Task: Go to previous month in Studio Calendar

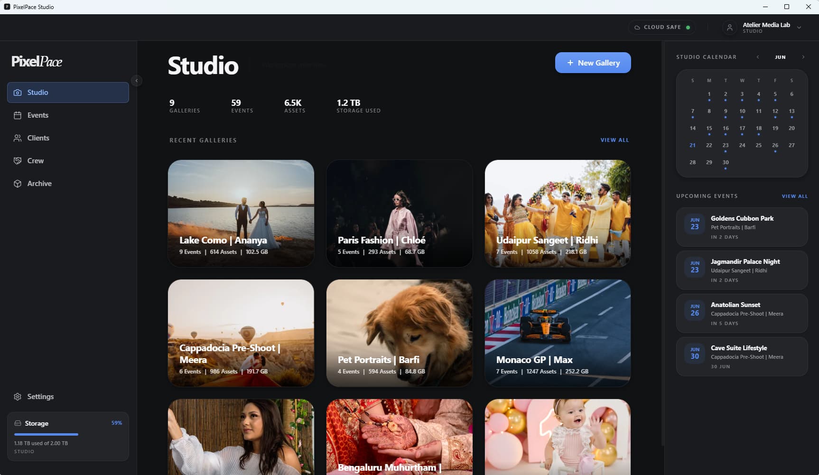Action: [758, 57]
